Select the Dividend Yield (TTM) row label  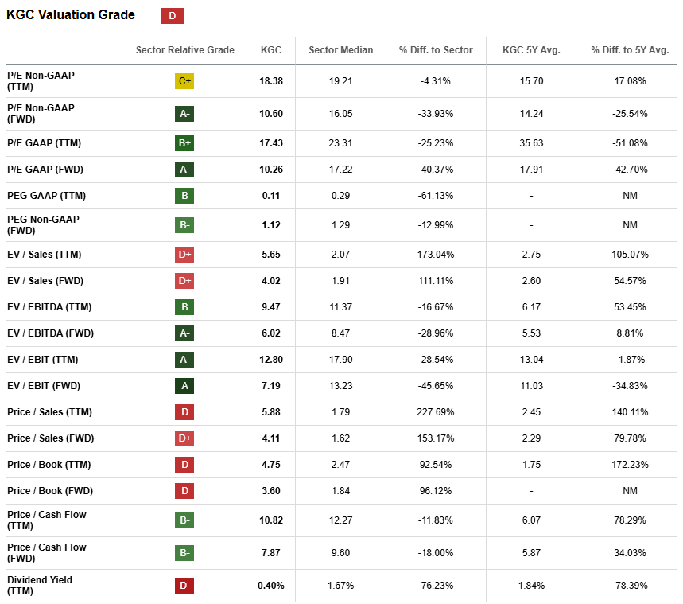(40, 585)
